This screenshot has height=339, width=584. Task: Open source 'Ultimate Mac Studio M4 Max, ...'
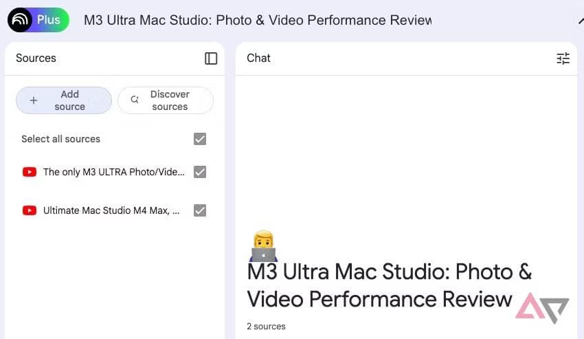coord(111,210)
